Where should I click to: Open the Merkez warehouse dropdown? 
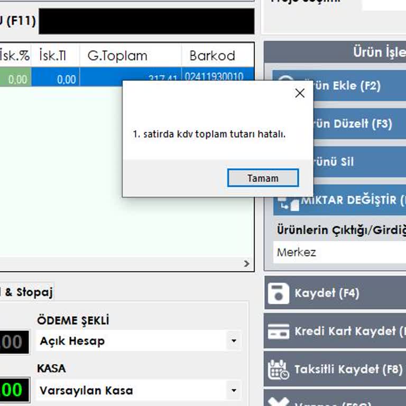[x=339, y=252]
